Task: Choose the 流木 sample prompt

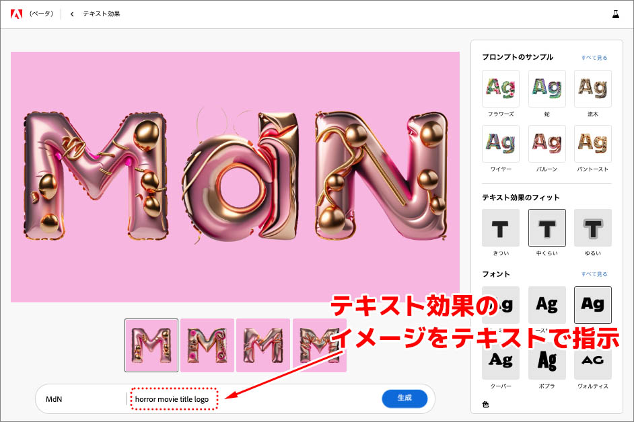Action: click(592, 89)
